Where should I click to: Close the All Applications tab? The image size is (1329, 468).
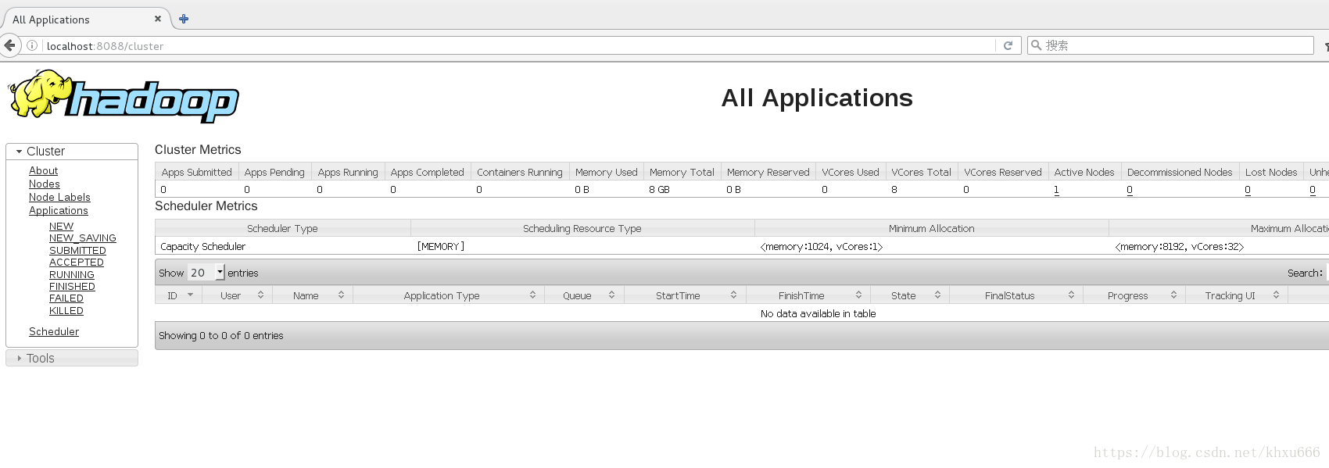click(158, 19)
